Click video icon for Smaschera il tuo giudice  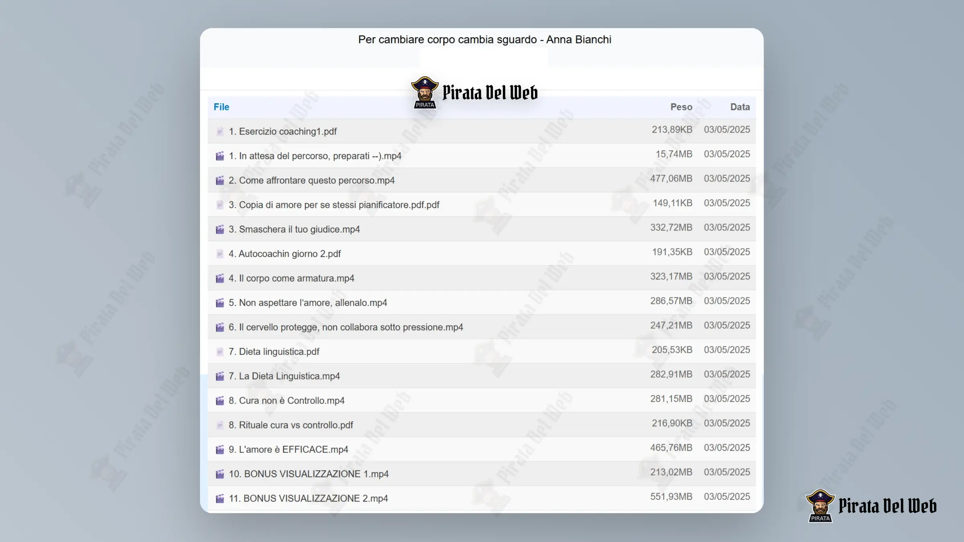pyautogui.click(x=220, y=230)
